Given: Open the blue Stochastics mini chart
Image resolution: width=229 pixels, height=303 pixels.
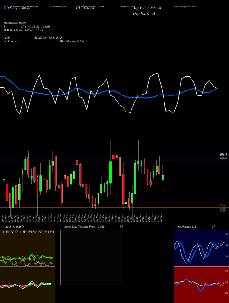Looking at the screenshot, I should (x=201, y=248).
